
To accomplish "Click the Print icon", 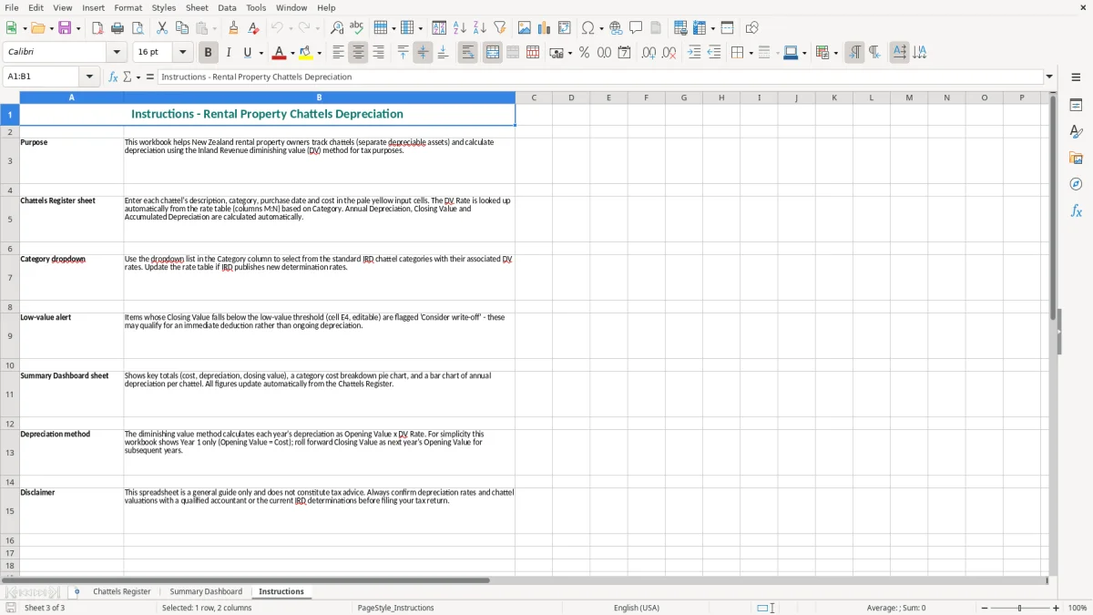I will [117, 28].
